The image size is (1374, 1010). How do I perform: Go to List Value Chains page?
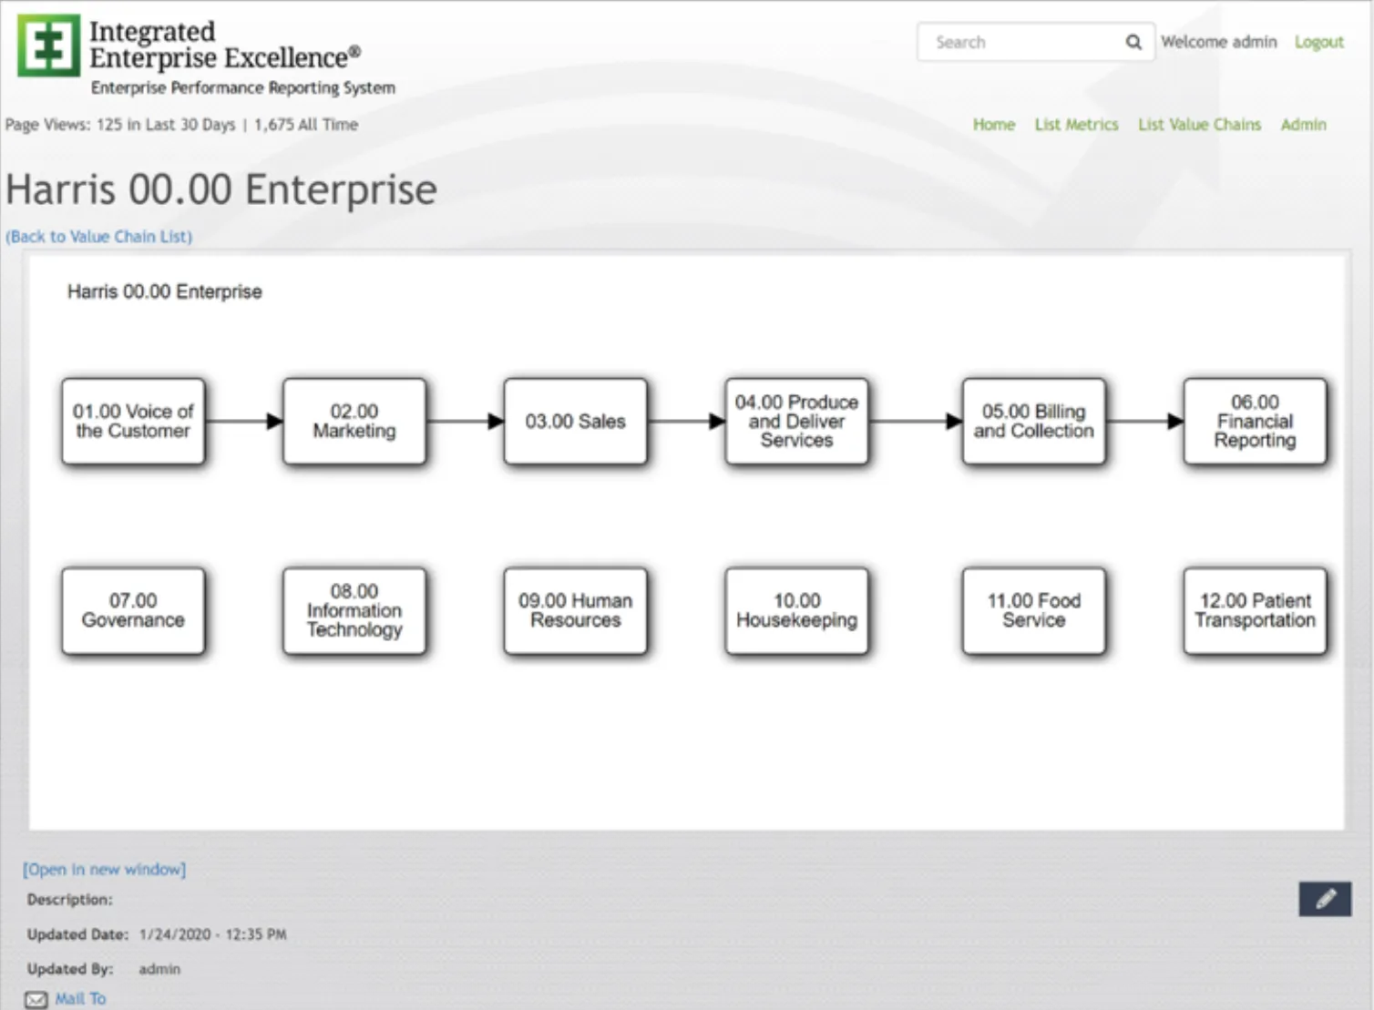[1199, 125]
